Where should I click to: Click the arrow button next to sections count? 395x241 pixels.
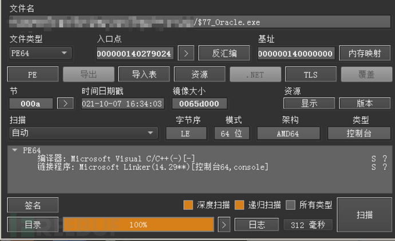coord(65,103)
